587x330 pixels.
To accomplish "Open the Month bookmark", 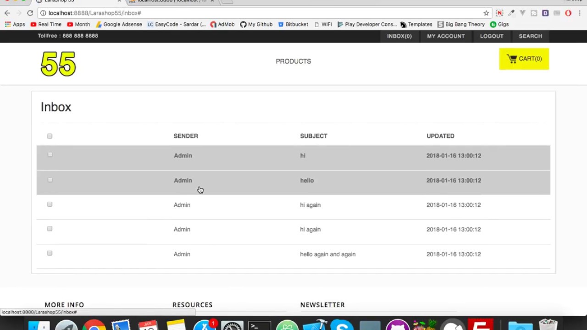I will (x=78, y=24).
